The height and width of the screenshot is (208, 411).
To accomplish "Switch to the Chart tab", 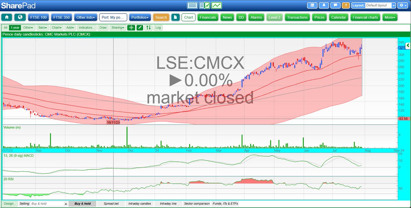I will click(x=188, y=17).
